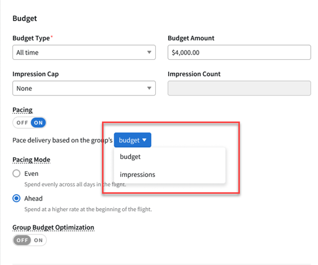Open the Impression Cap 'None' combo box
Screen dimensions: 318x265
click(84, 88)
